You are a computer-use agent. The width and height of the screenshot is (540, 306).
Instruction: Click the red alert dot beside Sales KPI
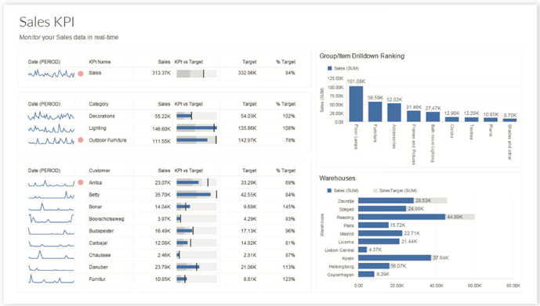[81, 74]
